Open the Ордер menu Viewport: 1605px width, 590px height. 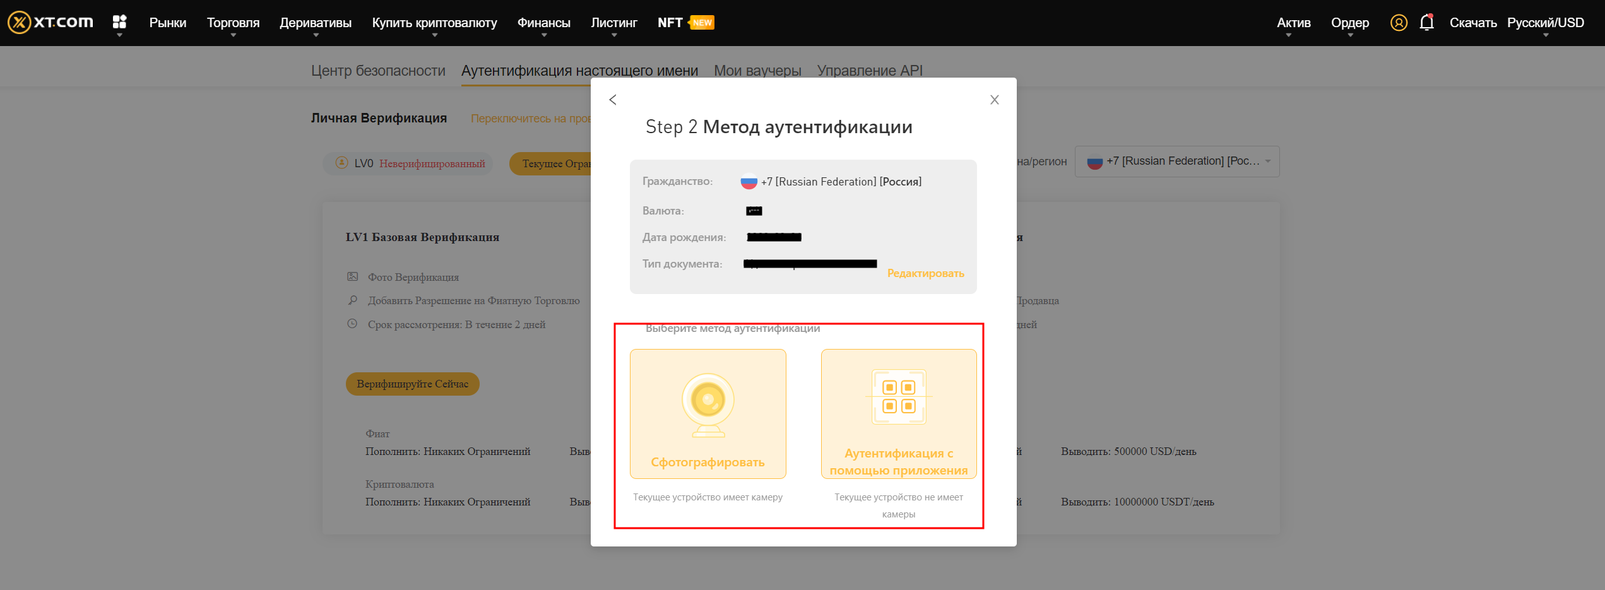1350,23
